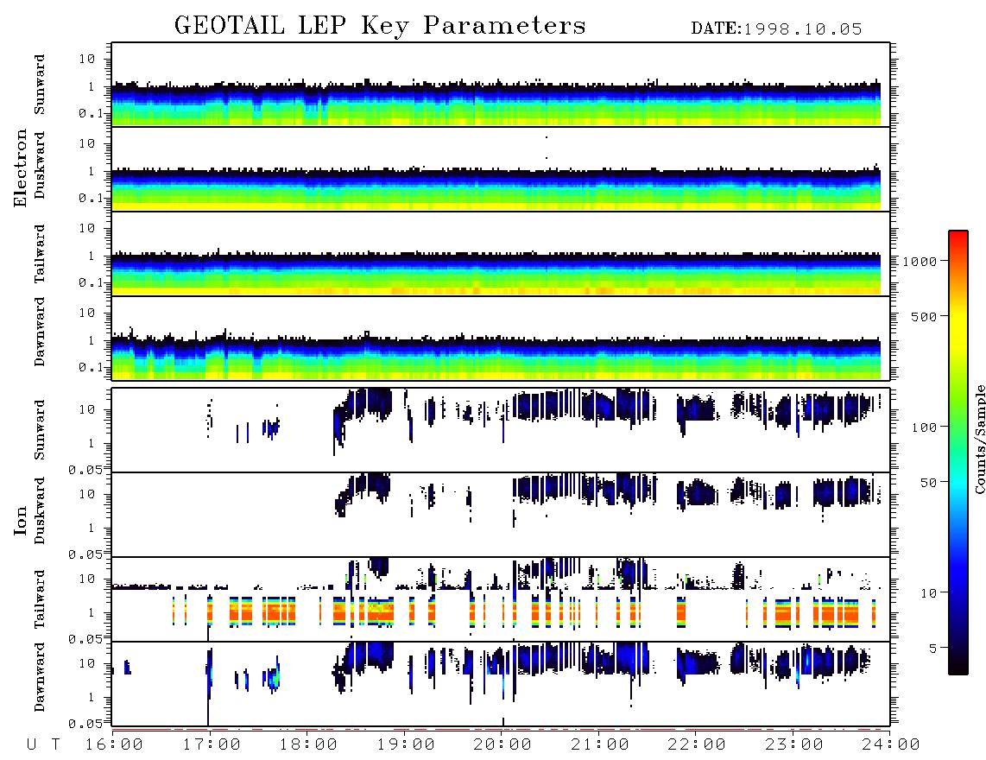The width and height of the screenshot is (986, 760).
Task: Select the "100" color bar tick
Action: click(924, 427)
